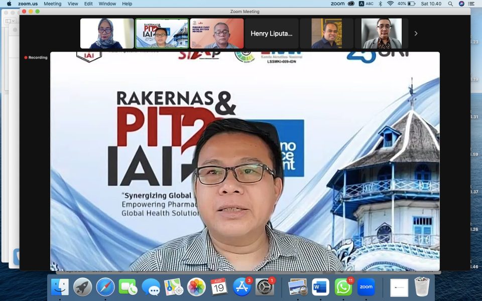Open App Store with update badge

point(242,287)
